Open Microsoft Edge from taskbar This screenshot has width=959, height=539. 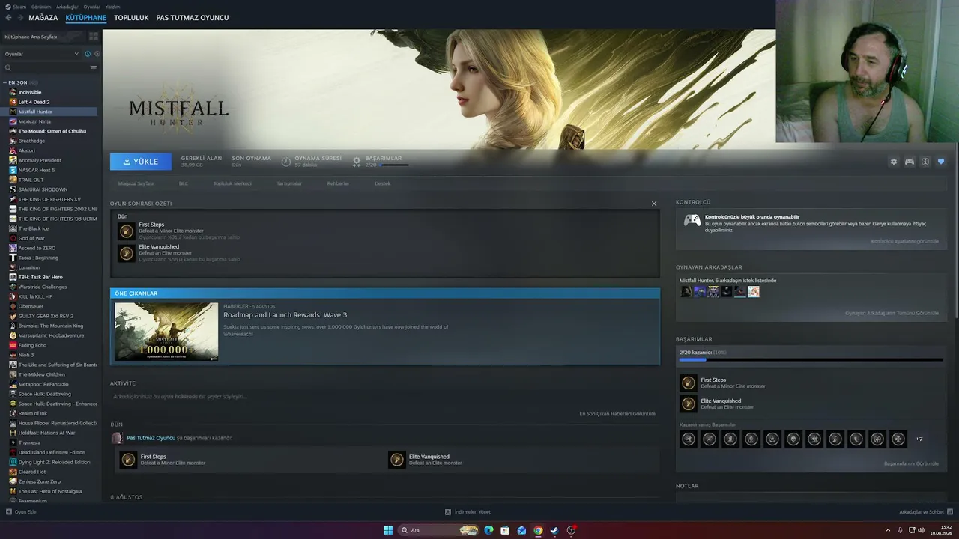[488, 530]
